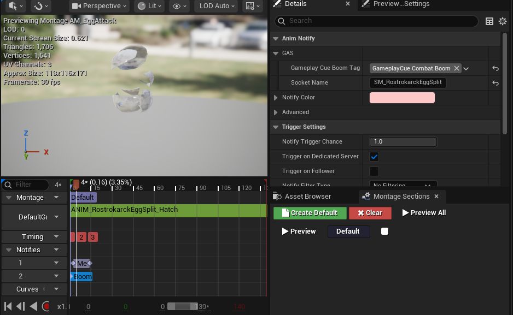Click the red Clear button
Viewport: 513px width, 315px height.
coord(370,213)
